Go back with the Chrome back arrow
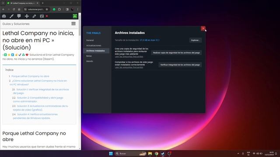 (x=3, y=9)
